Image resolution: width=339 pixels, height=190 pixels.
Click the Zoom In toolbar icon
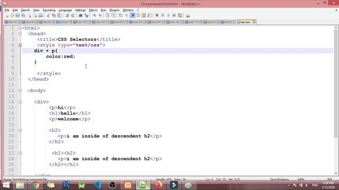[x=94, y=15]
